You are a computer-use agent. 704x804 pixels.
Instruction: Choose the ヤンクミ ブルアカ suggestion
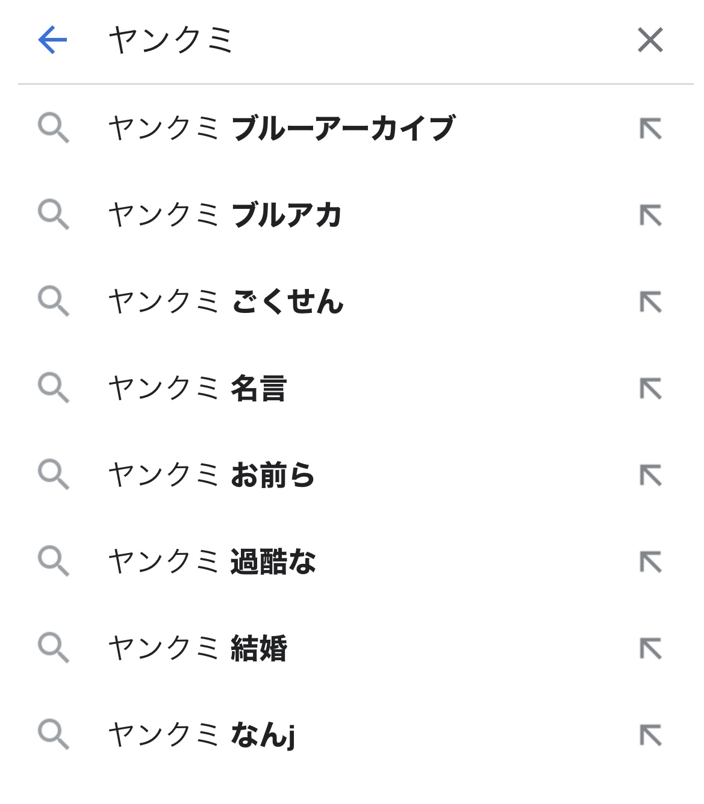click(x=225, y=215)
